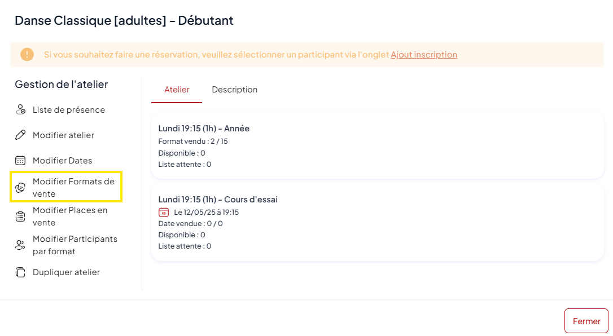Select the Atelier tab
613x336 pixels.
click(177, 90)
